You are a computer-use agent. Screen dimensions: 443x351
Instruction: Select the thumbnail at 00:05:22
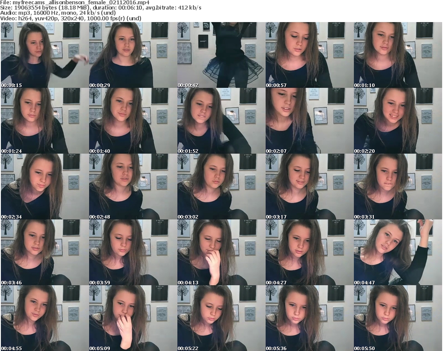221,318
